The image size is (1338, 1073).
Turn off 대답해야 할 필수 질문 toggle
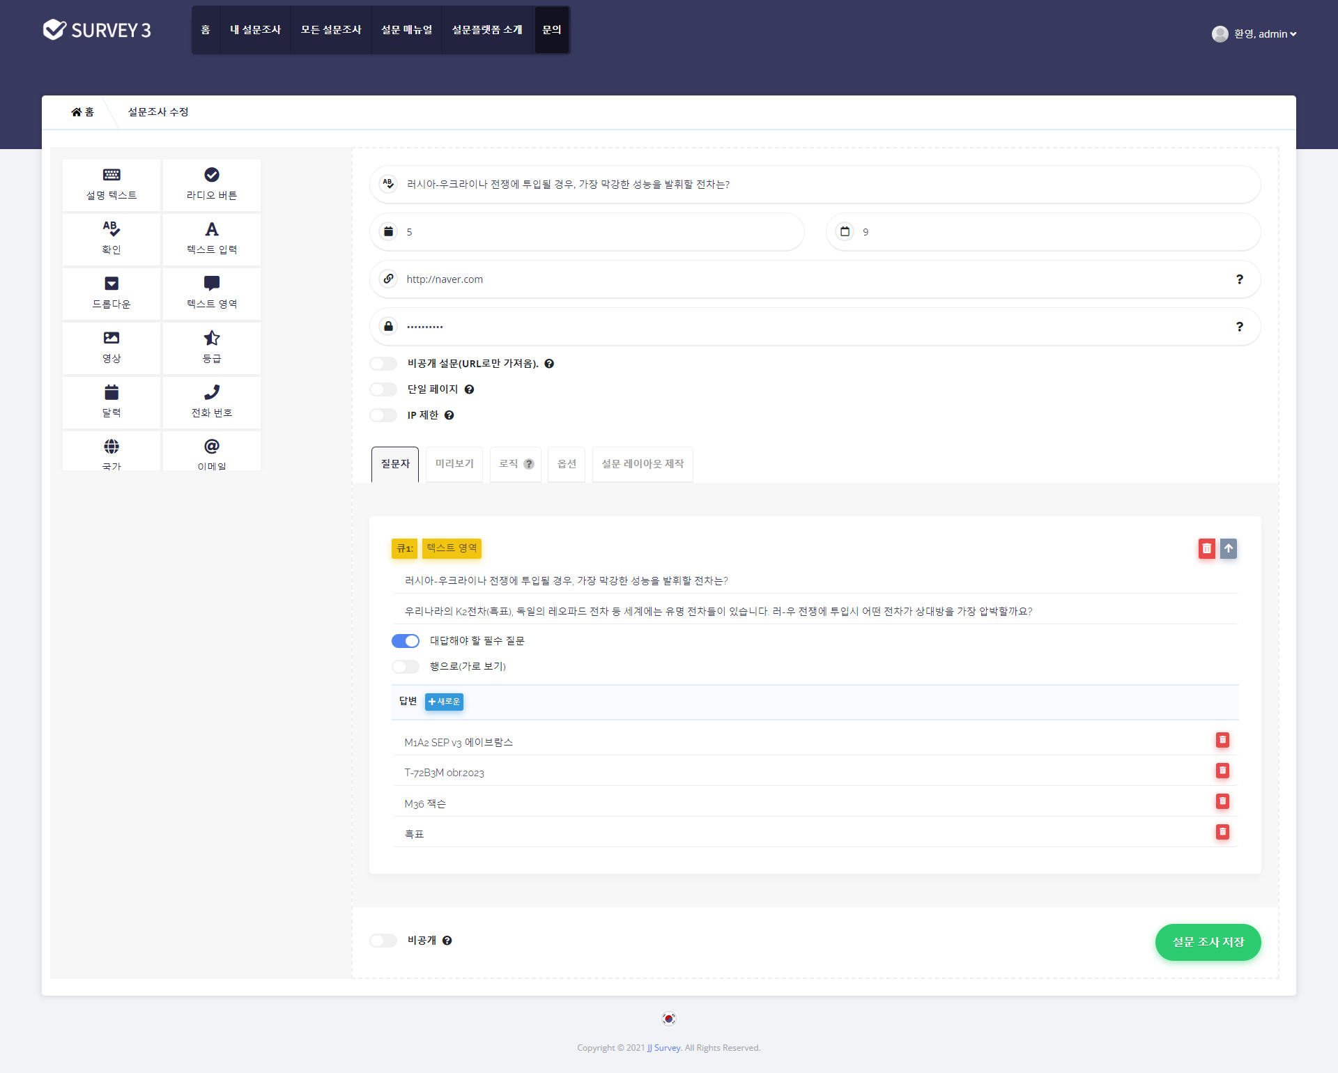(406, 641)
